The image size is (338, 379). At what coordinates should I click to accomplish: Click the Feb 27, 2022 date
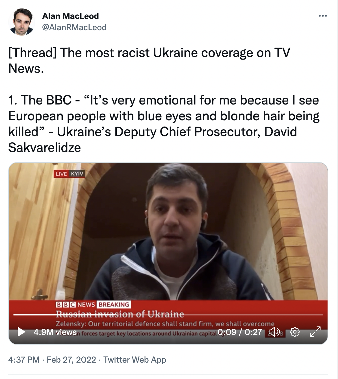point(71,360)
